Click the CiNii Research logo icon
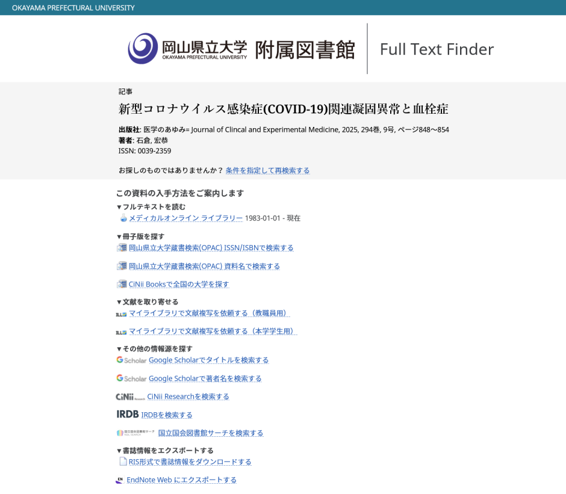The height and width of the screenshot is (494, 566). point(130,397)
